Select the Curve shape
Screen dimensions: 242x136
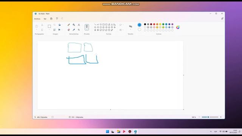(x=98, y=25)
